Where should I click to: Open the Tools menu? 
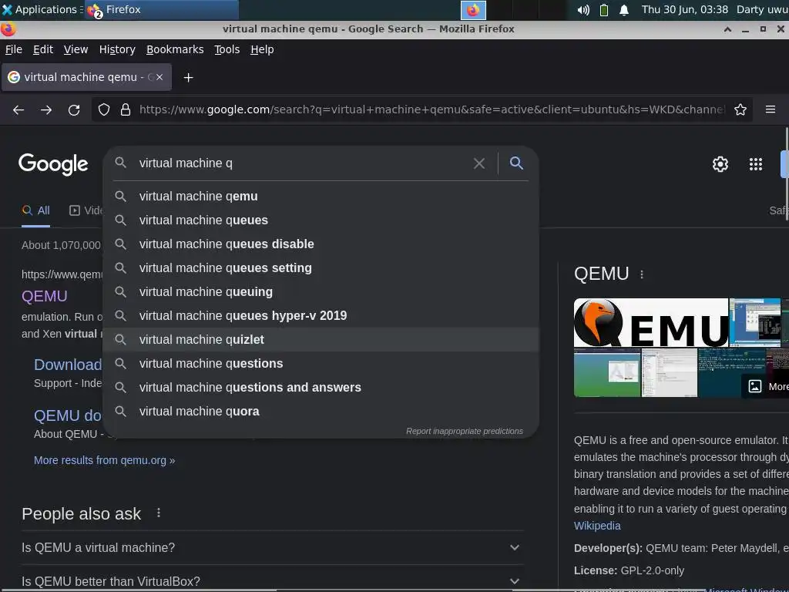(x=227, y=49)
